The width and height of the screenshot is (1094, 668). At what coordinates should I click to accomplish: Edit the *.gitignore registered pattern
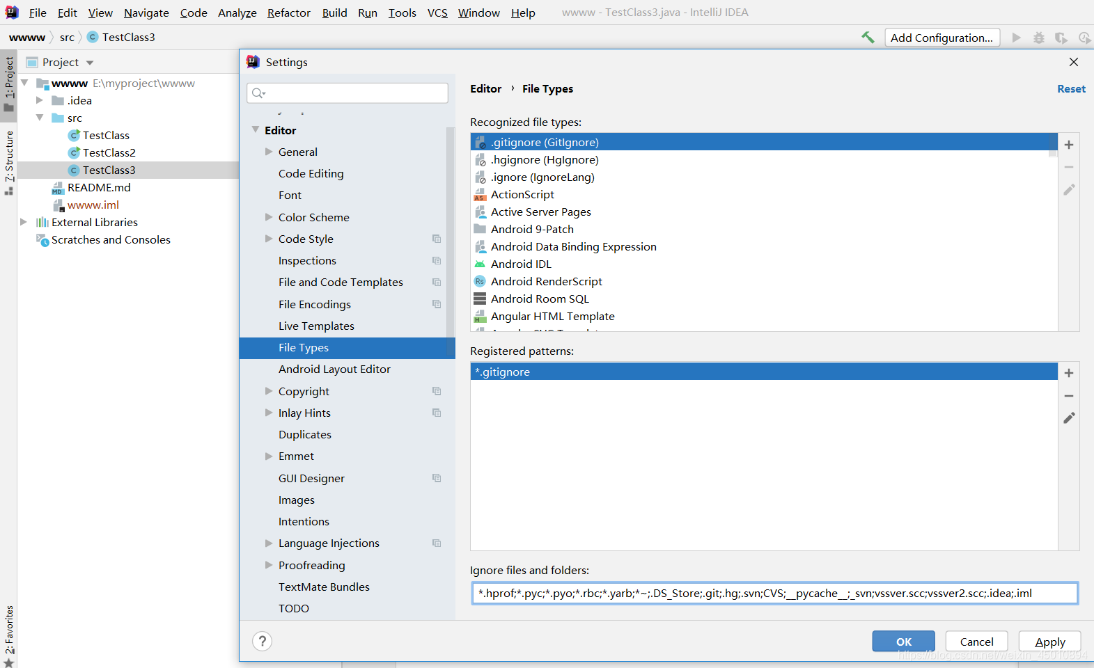click(1069, 417)
